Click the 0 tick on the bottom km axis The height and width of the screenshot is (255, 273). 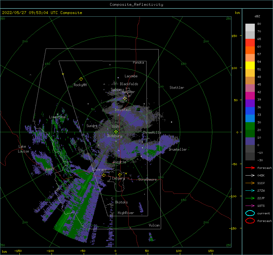pos(115,251)
